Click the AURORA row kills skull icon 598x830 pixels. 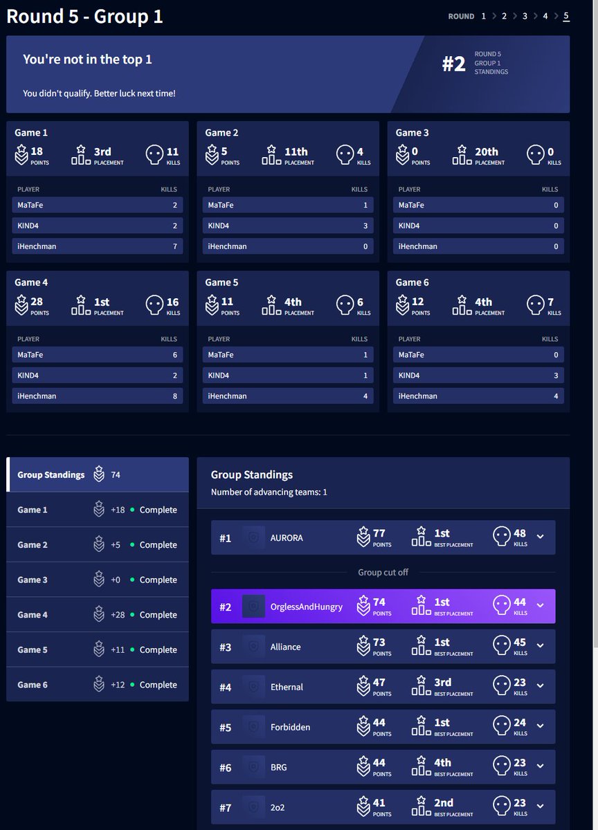(502, 537)
